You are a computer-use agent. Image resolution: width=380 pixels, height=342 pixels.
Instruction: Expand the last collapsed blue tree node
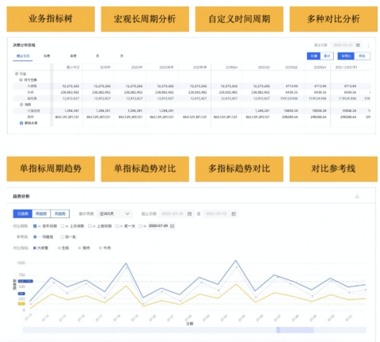(21, 123)
